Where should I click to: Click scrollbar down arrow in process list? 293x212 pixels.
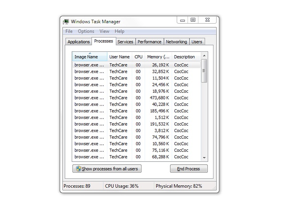click(x=205, y=158)
